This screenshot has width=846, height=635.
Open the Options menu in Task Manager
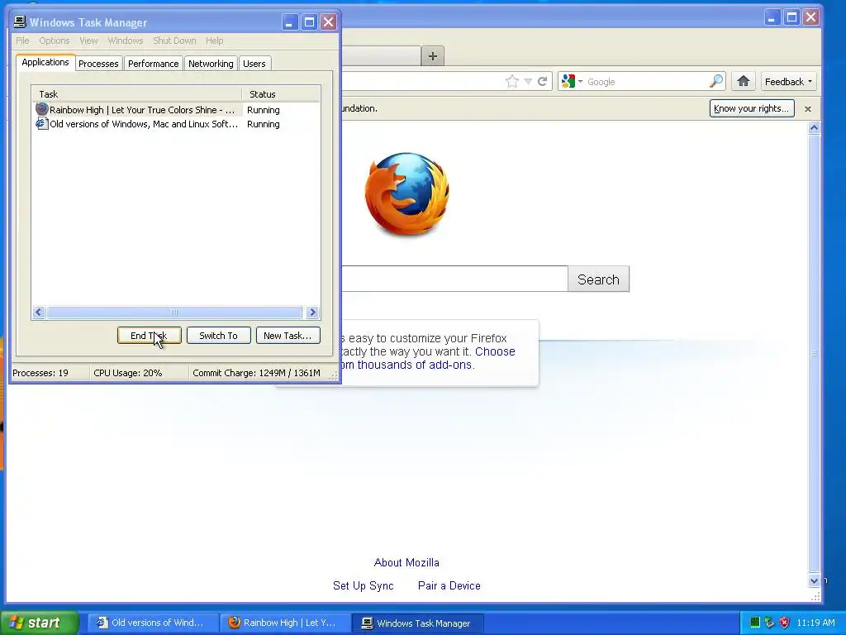coord(54,41)
